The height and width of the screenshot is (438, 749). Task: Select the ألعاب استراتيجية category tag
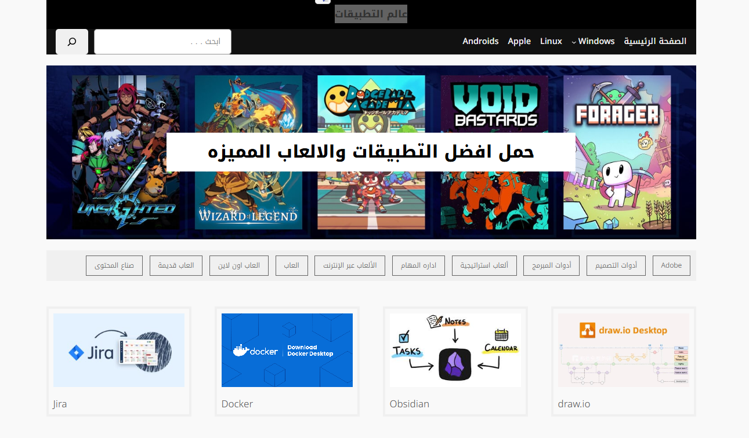(x=484, y=265)
